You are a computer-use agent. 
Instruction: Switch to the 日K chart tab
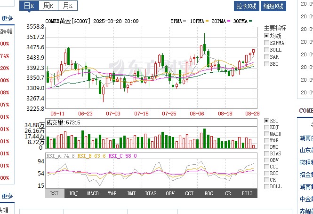point(29,6)
